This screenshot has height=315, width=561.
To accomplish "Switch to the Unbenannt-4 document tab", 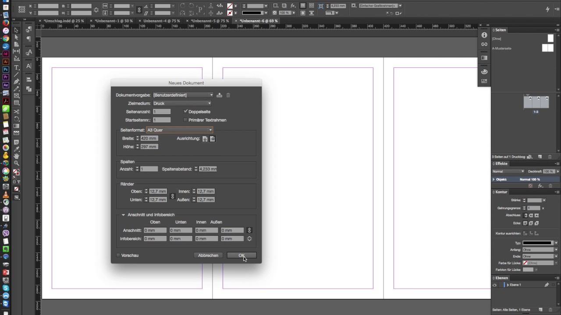I will click(x=162, y=21).
